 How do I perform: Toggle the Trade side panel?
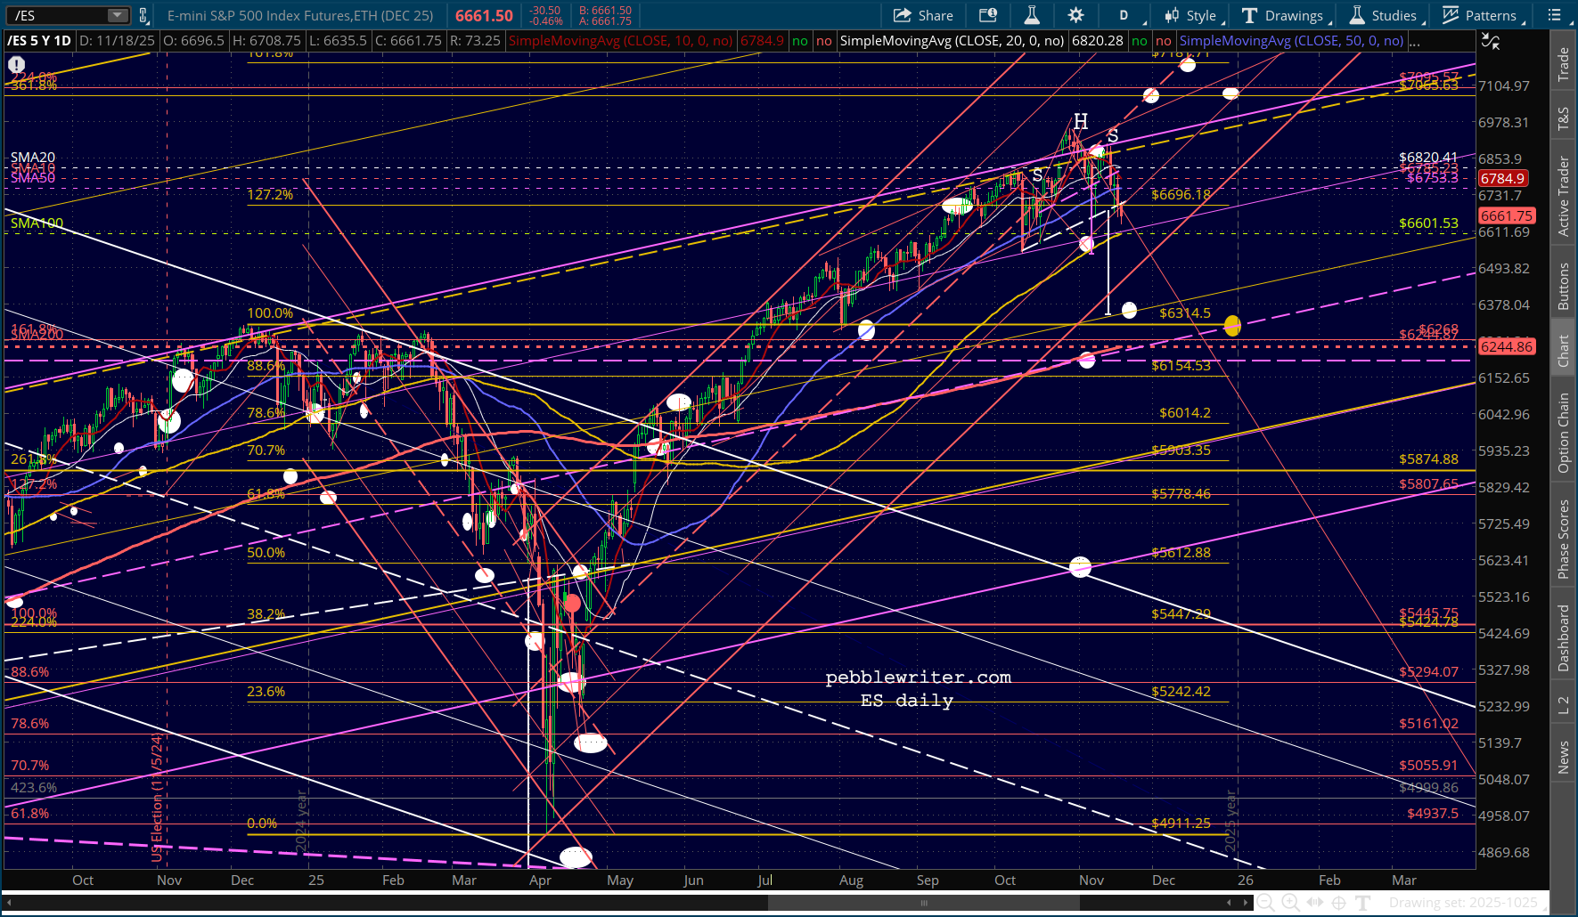[x=1564, y=65]
